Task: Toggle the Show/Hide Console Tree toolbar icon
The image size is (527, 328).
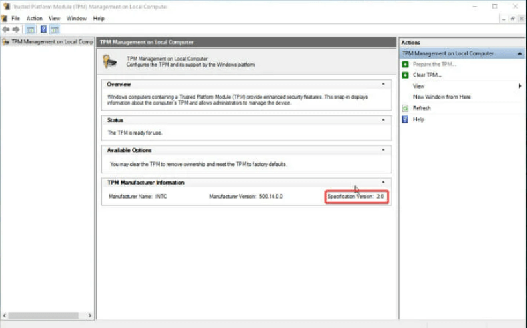Action: (31, 29)
